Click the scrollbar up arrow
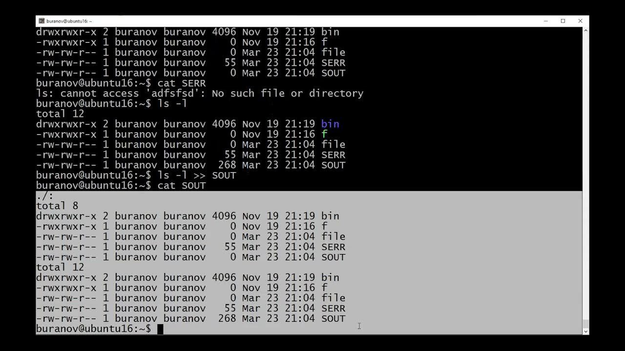625x351 pixels. [x=585, y=30]
